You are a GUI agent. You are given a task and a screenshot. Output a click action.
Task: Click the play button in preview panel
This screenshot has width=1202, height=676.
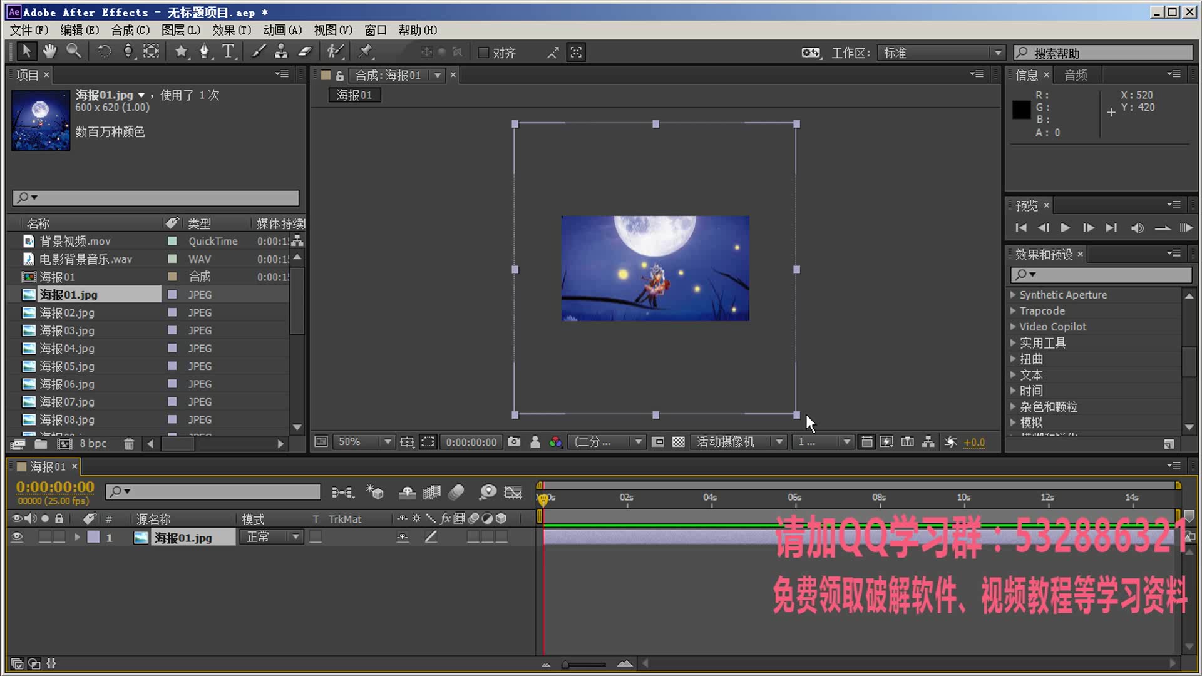point(1065,228)
